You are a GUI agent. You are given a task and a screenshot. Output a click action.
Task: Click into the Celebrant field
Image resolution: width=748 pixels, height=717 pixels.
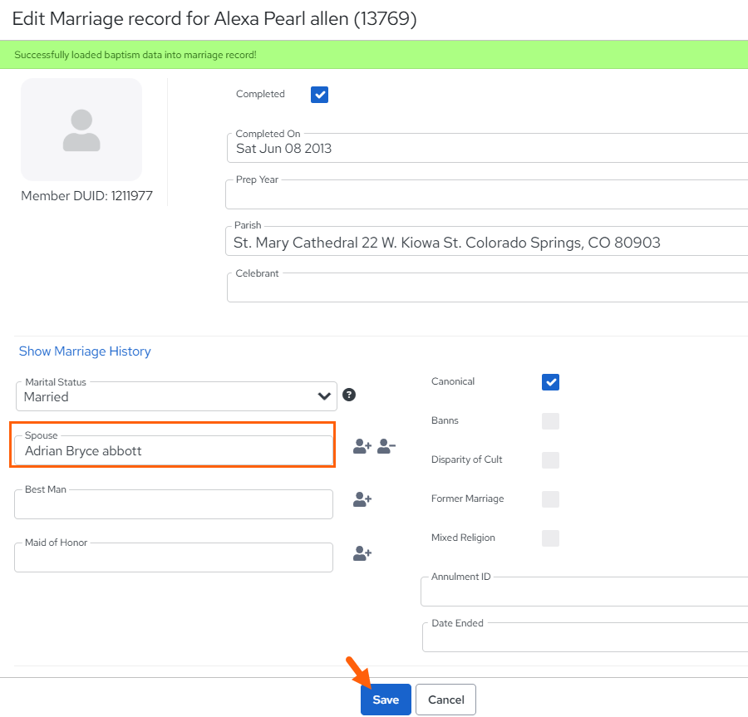[488, 287]
